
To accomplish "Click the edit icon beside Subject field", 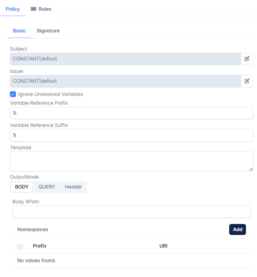I will 247,59.
